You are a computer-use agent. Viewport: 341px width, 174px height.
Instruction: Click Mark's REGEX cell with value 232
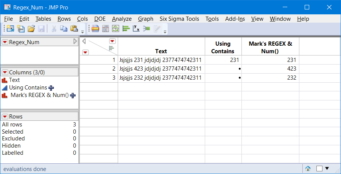click(270, 78)
